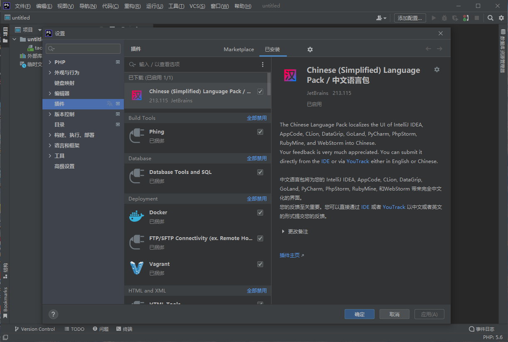Expand the 工具 settings node

point(50,156)
